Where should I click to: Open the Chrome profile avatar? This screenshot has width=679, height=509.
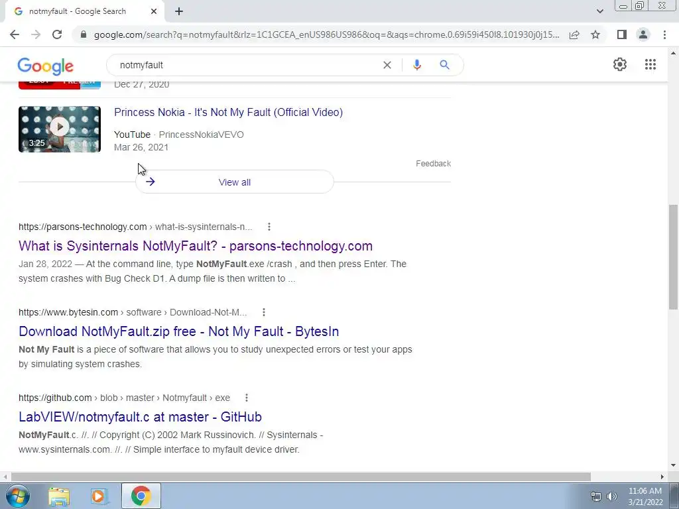coord(643,34)
